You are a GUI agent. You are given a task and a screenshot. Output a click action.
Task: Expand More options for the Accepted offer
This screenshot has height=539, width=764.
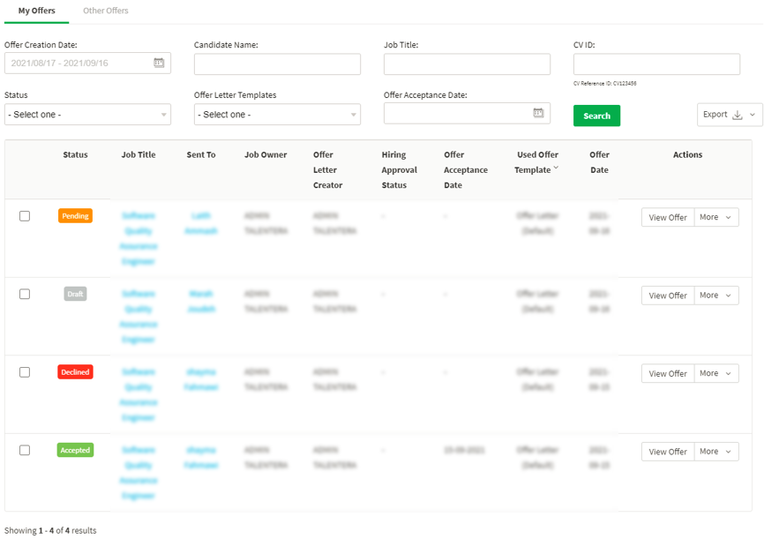click(x=715, y=452)
